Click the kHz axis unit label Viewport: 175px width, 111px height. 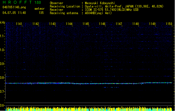pyautogui.click(x=3, y=22)
